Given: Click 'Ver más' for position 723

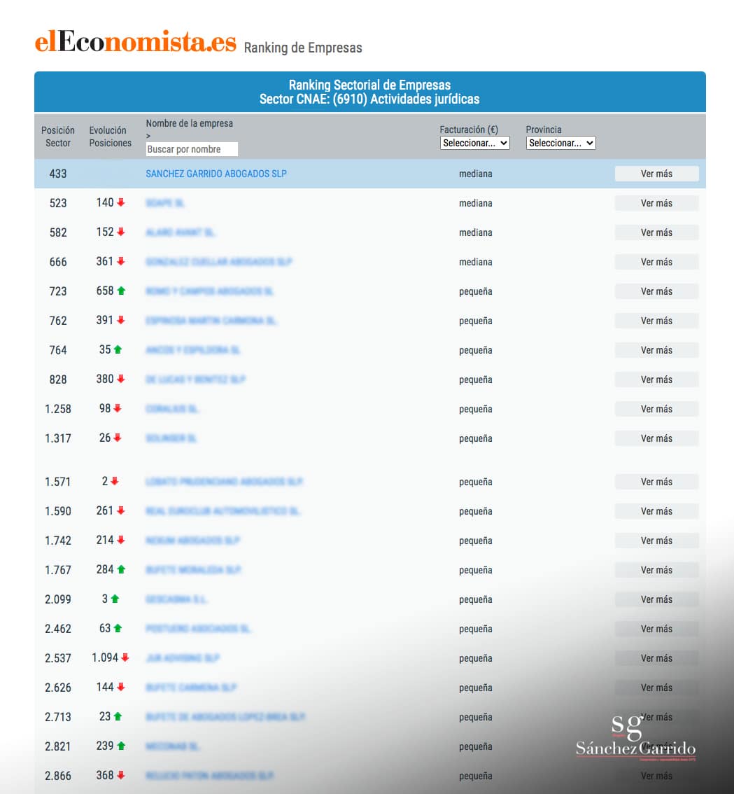Looking at the screenshot, I should 656,291.
